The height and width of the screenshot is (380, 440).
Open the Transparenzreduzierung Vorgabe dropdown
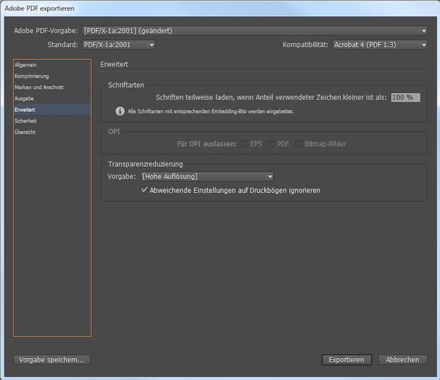207,177
